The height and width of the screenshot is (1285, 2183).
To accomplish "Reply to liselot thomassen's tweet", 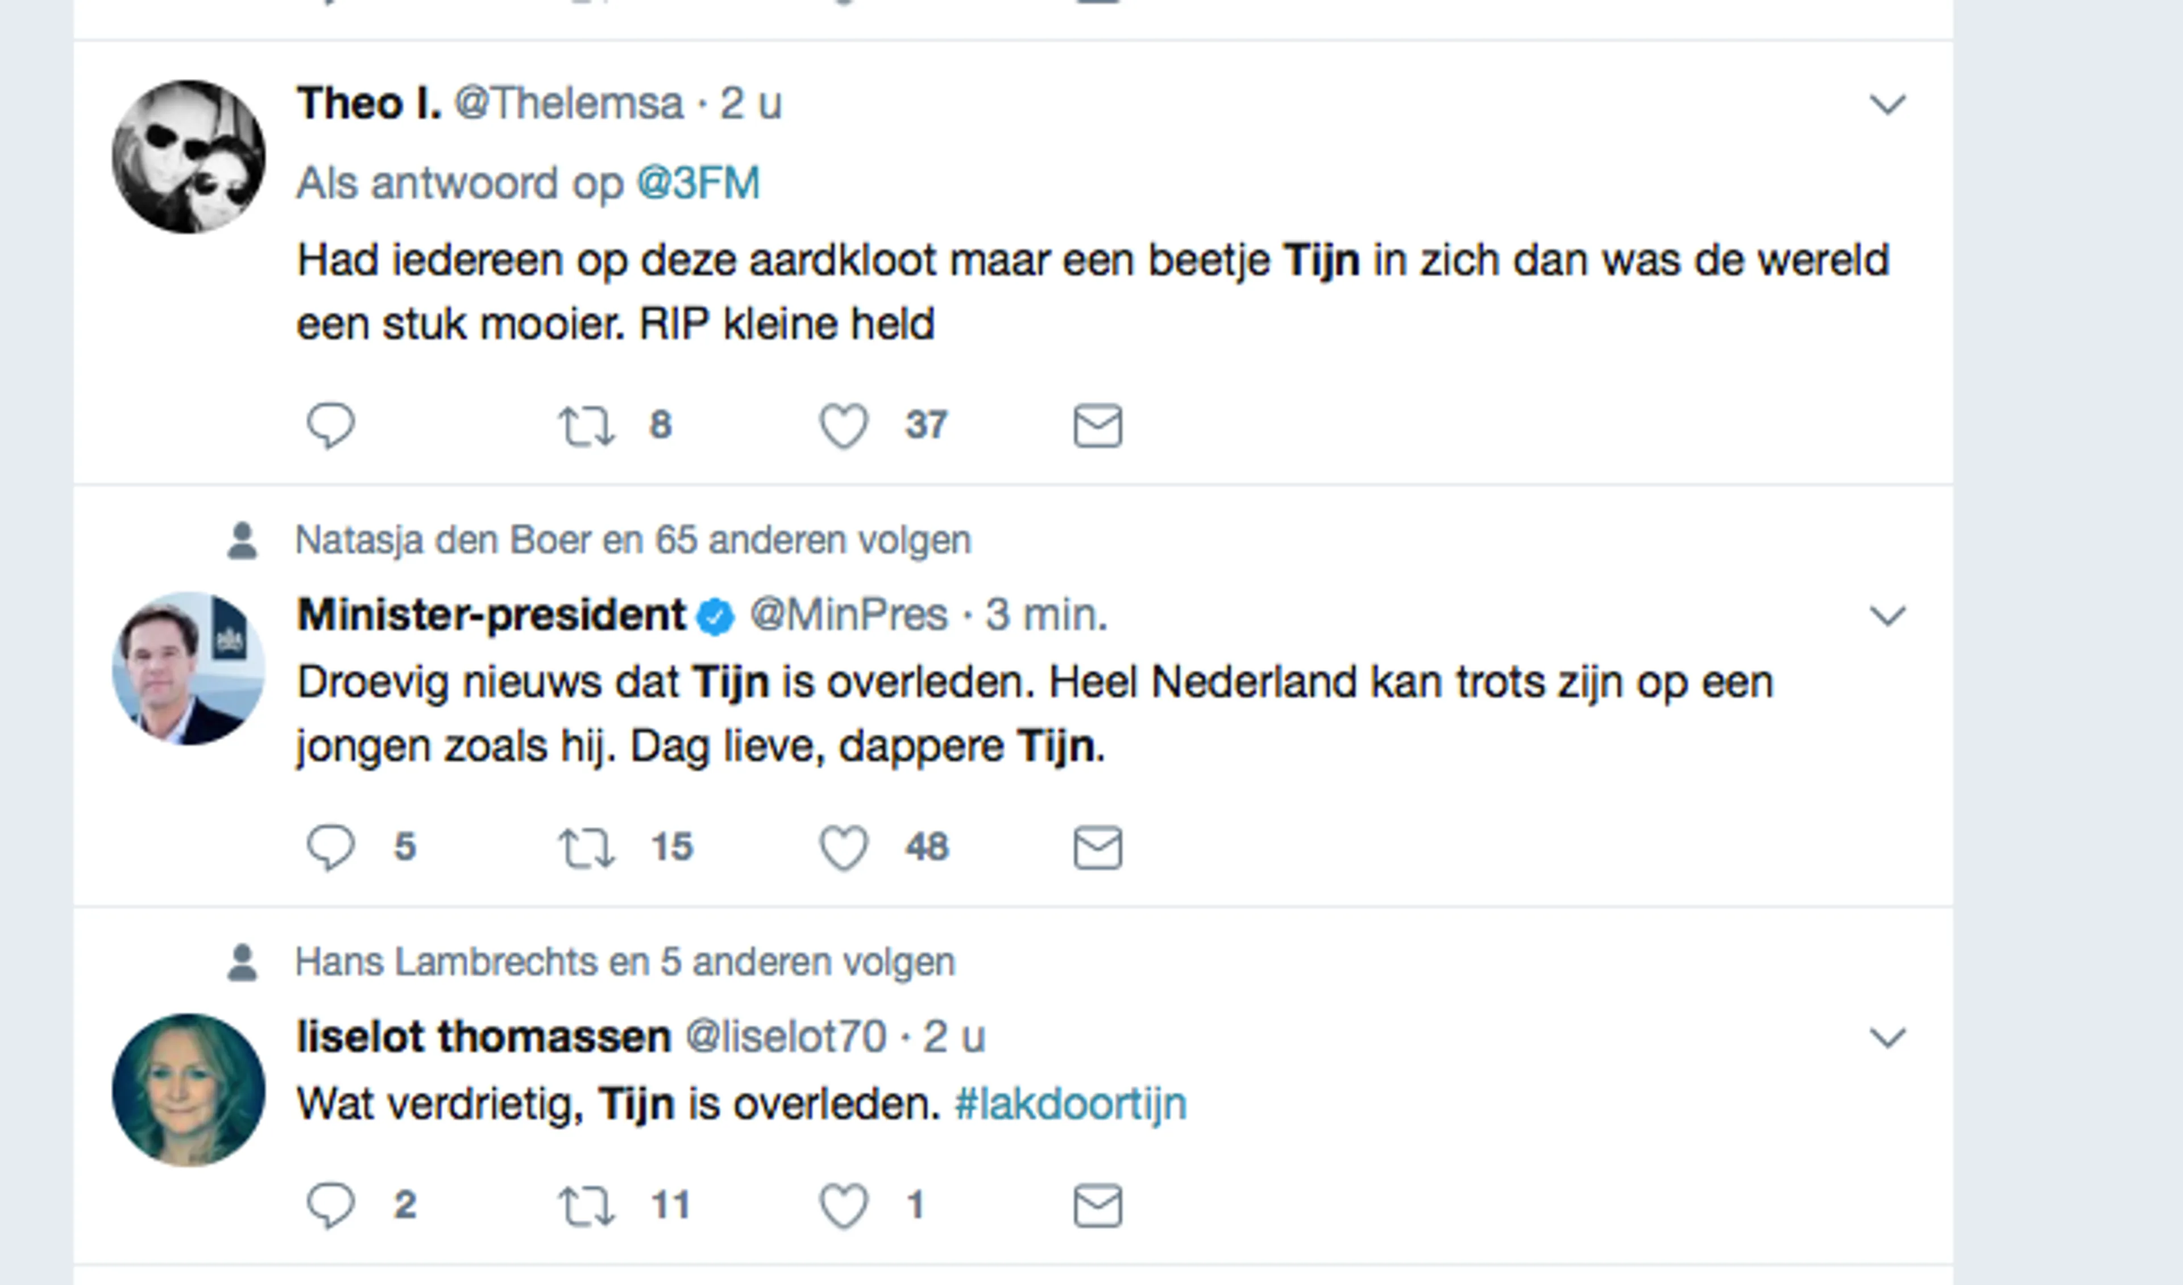I will 330,1205.
